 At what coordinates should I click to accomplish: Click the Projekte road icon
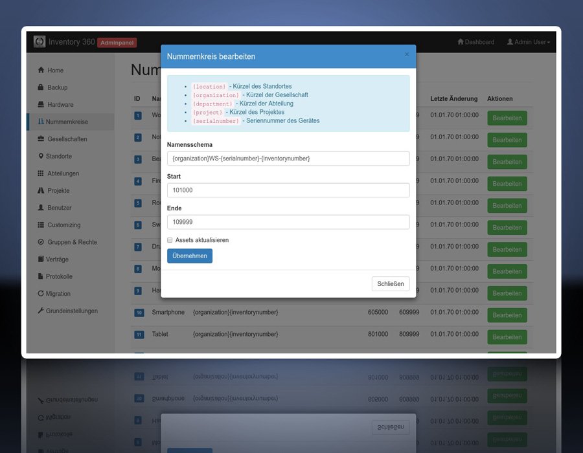(x=41, y=190)
